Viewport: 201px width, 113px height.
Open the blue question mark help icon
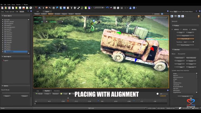(134, 8)
